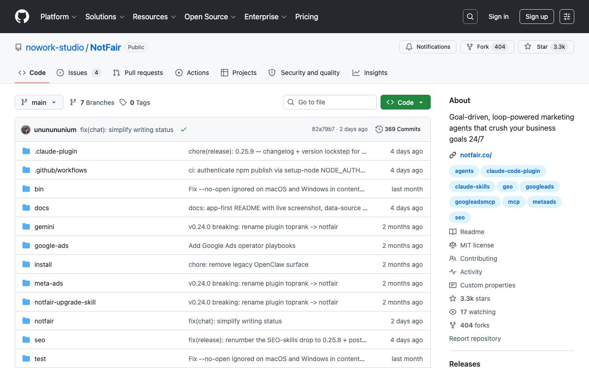Select the googleadsmcp topic tag

(475, 201)
